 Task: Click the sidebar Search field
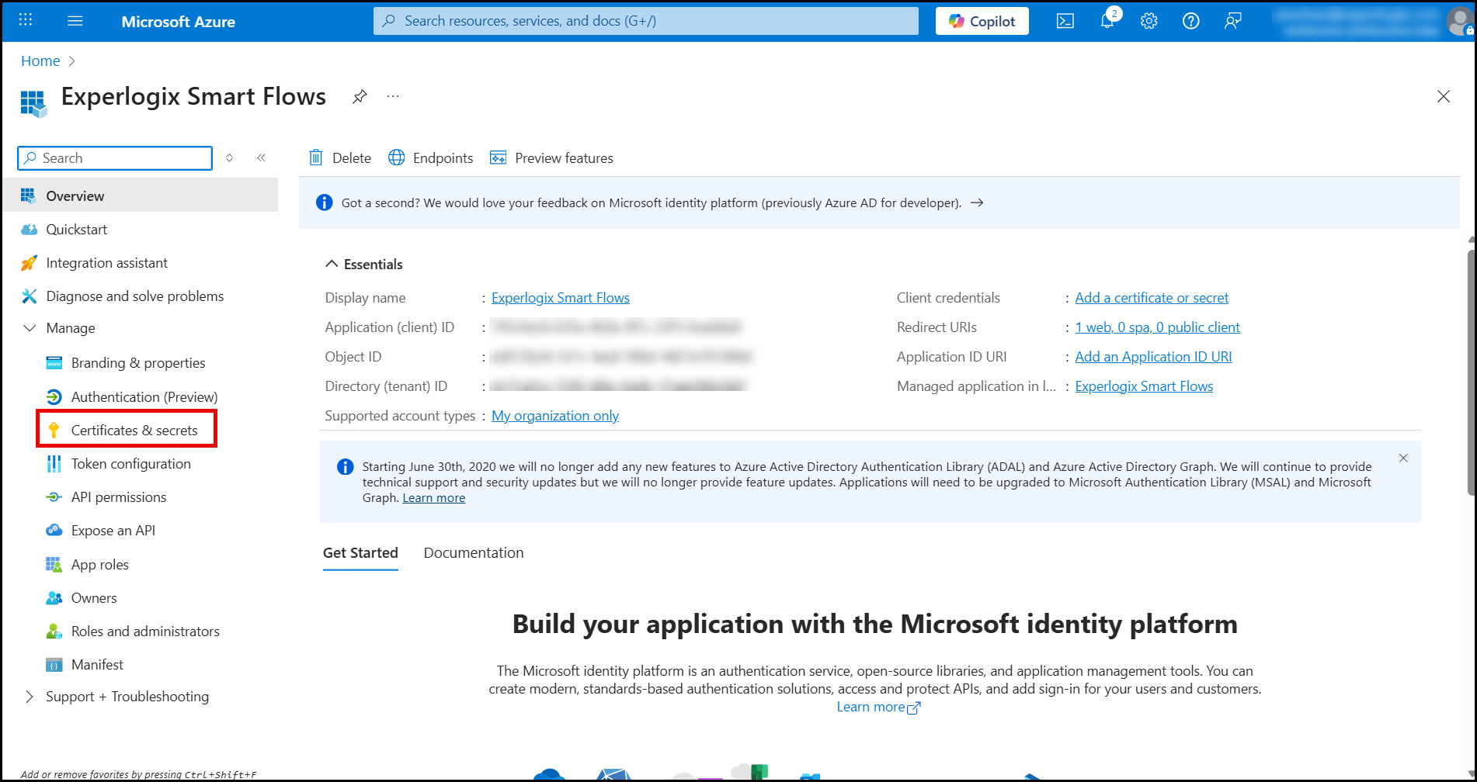pos(115,158)
